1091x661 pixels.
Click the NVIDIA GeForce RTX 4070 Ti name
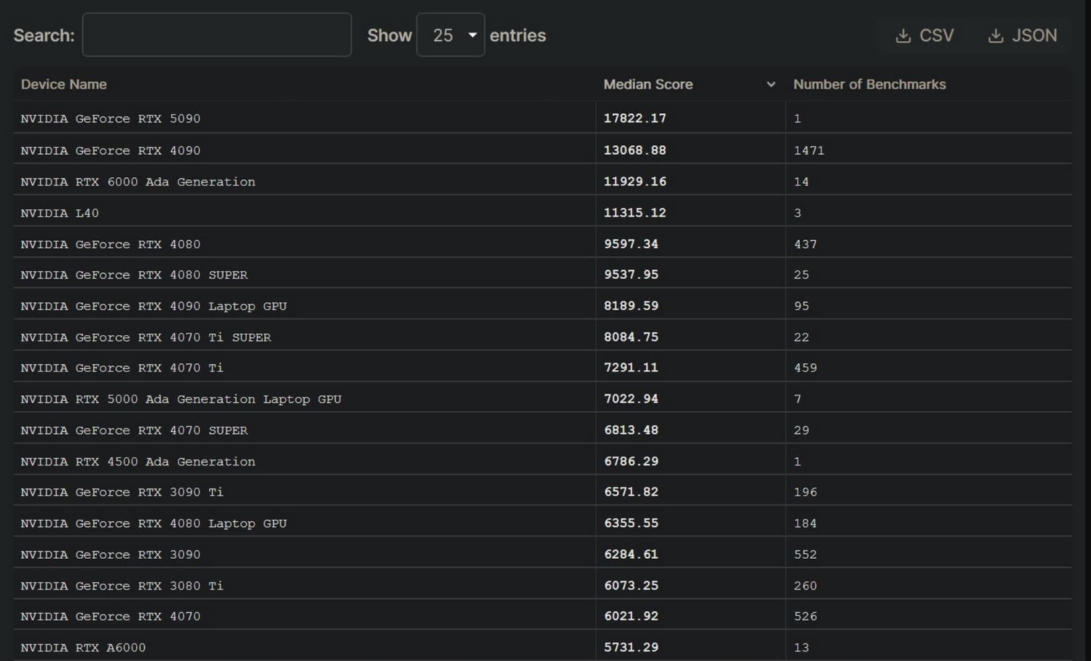tap(122, 368)
